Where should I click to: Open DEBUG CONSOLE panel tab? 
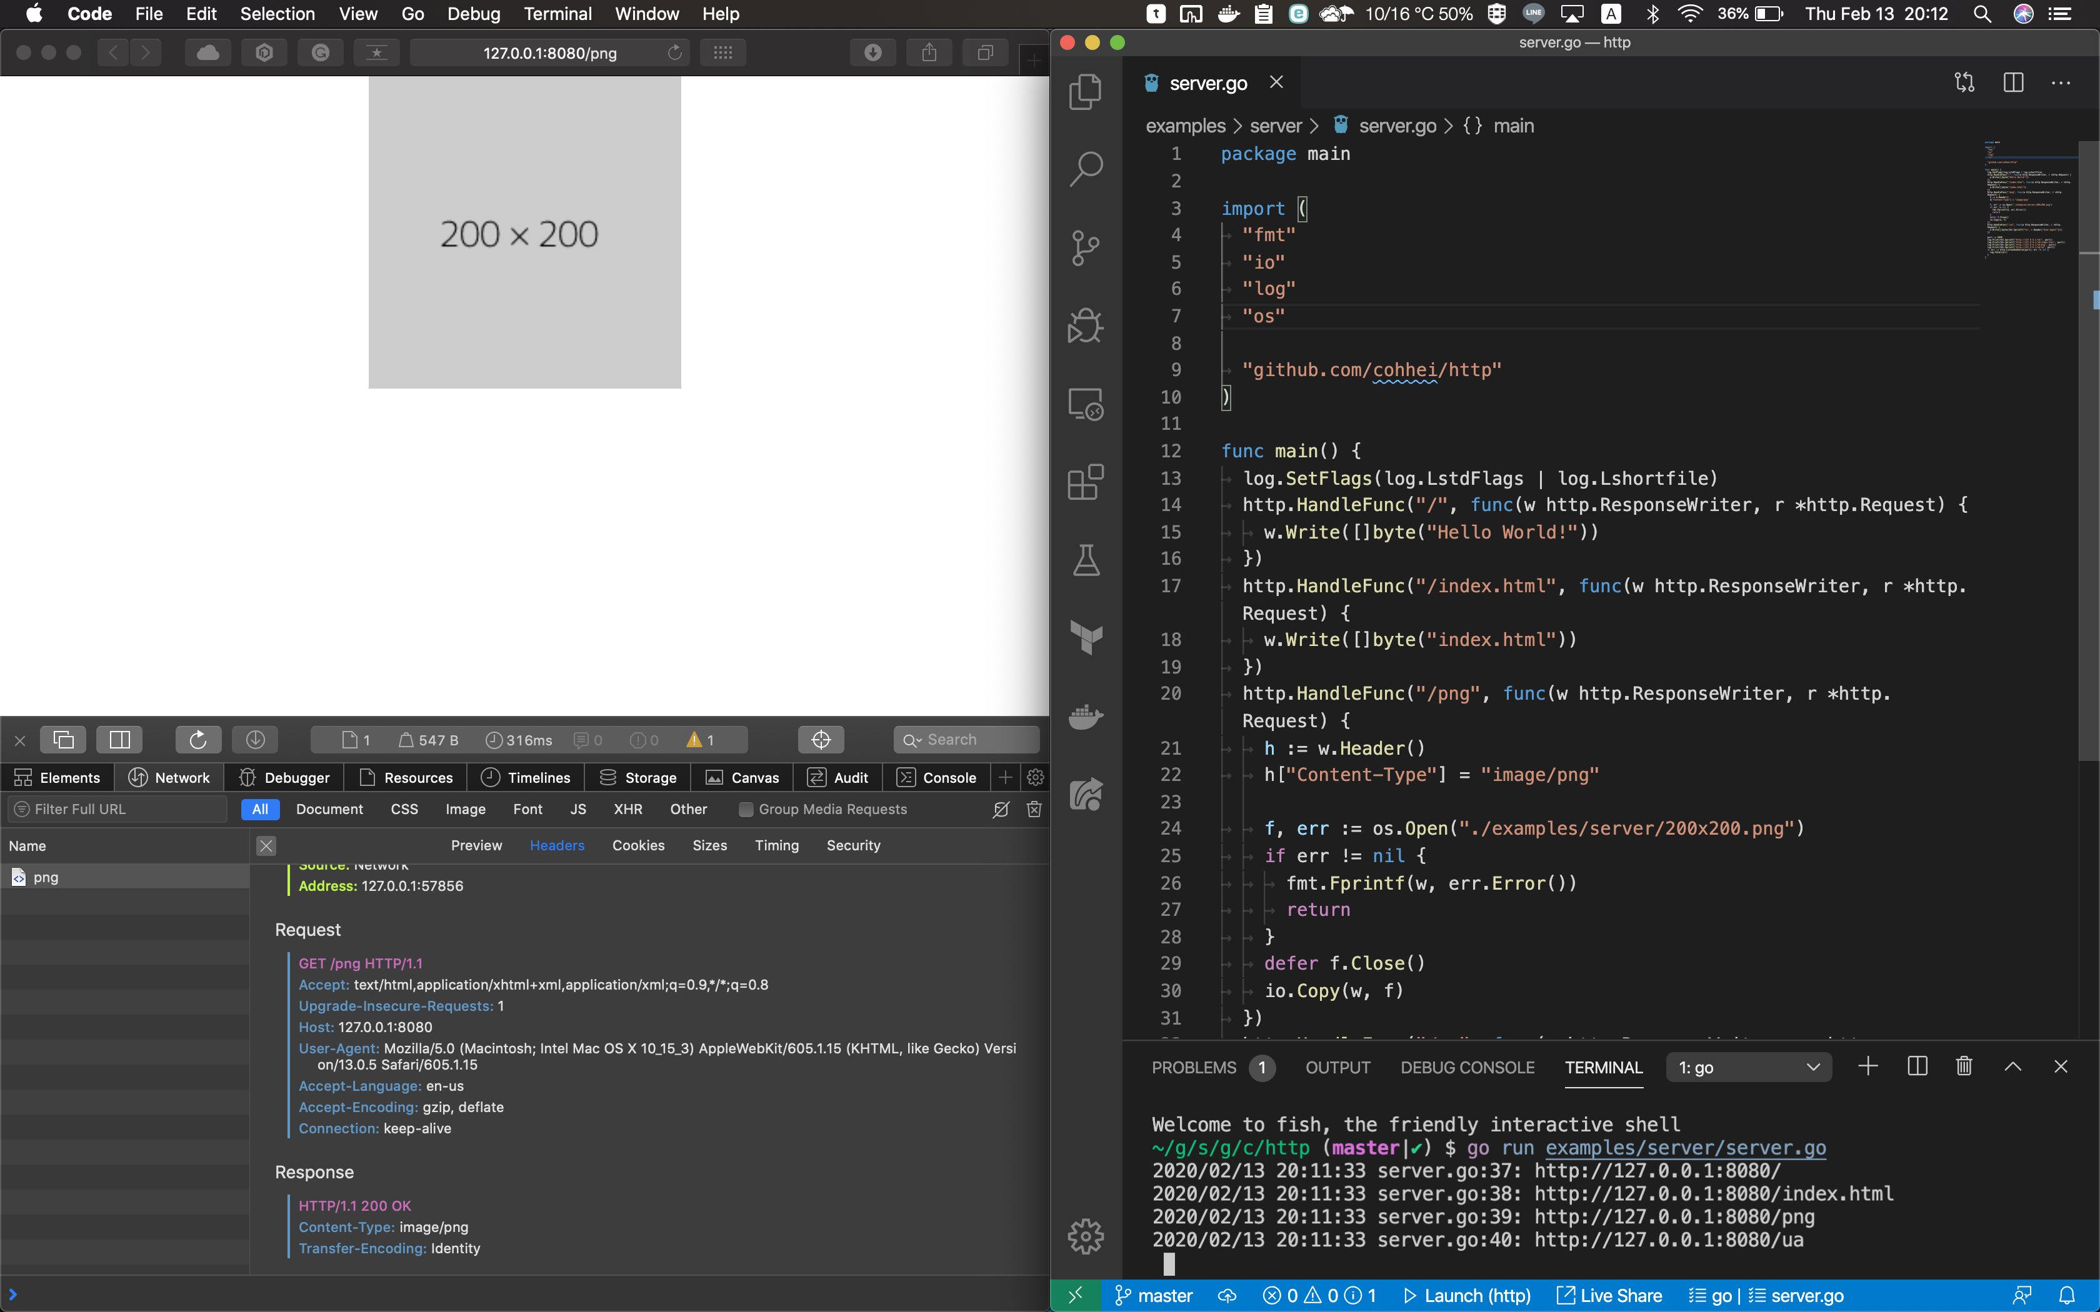pyautogui.click(x=1467, y=1067)
